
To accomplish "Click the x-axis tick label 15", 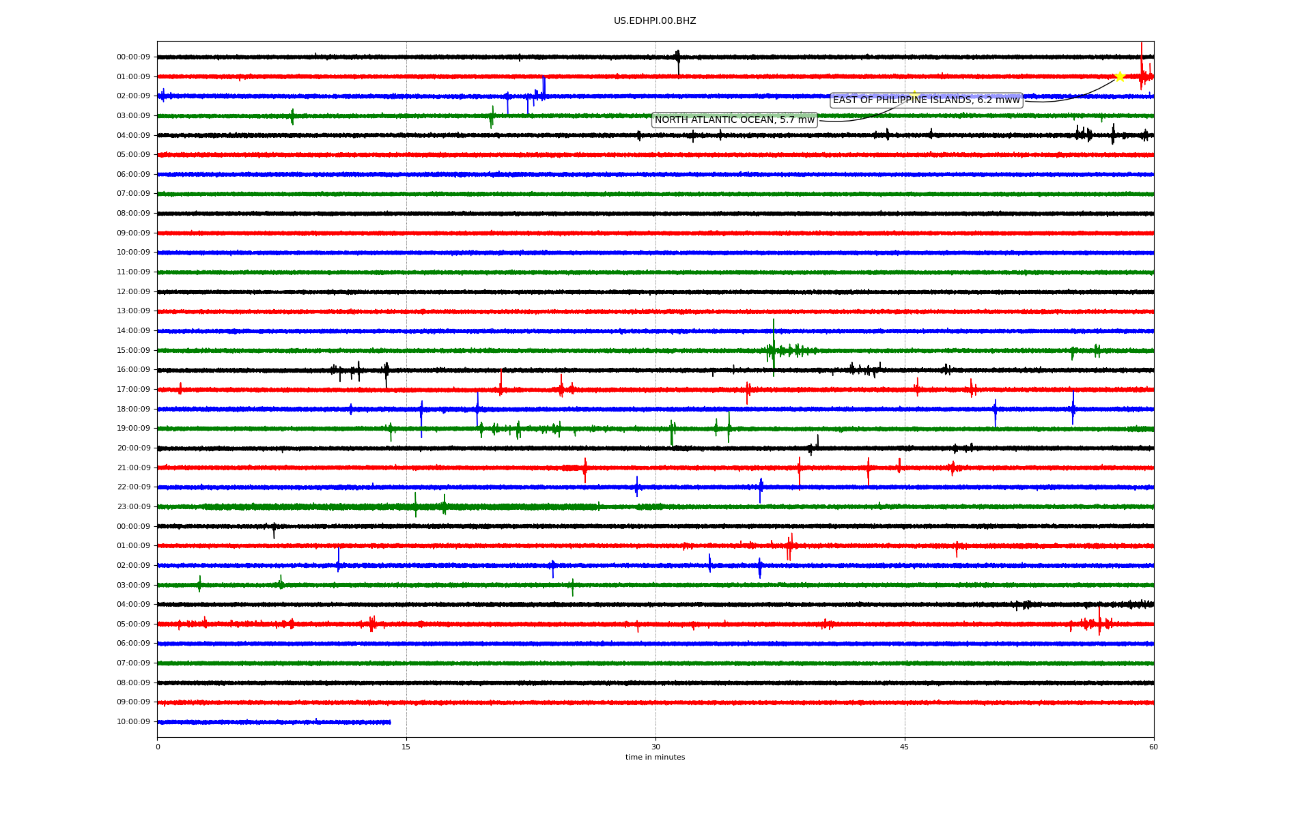I will pos(406,747).
